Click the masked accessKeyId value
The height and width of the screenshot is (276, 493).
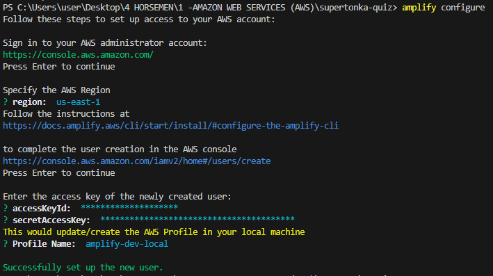(129, 207)
